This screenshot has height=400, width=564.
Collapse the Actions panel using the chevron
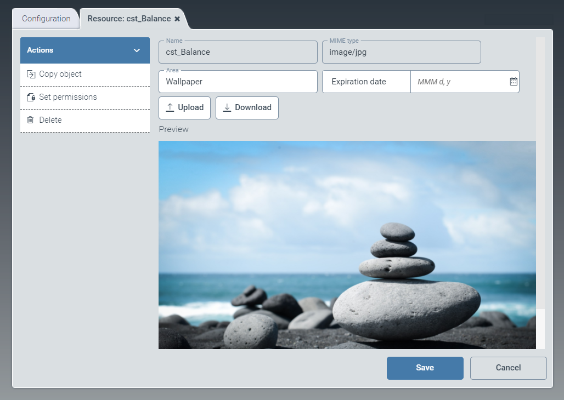(x=137, y=50)
